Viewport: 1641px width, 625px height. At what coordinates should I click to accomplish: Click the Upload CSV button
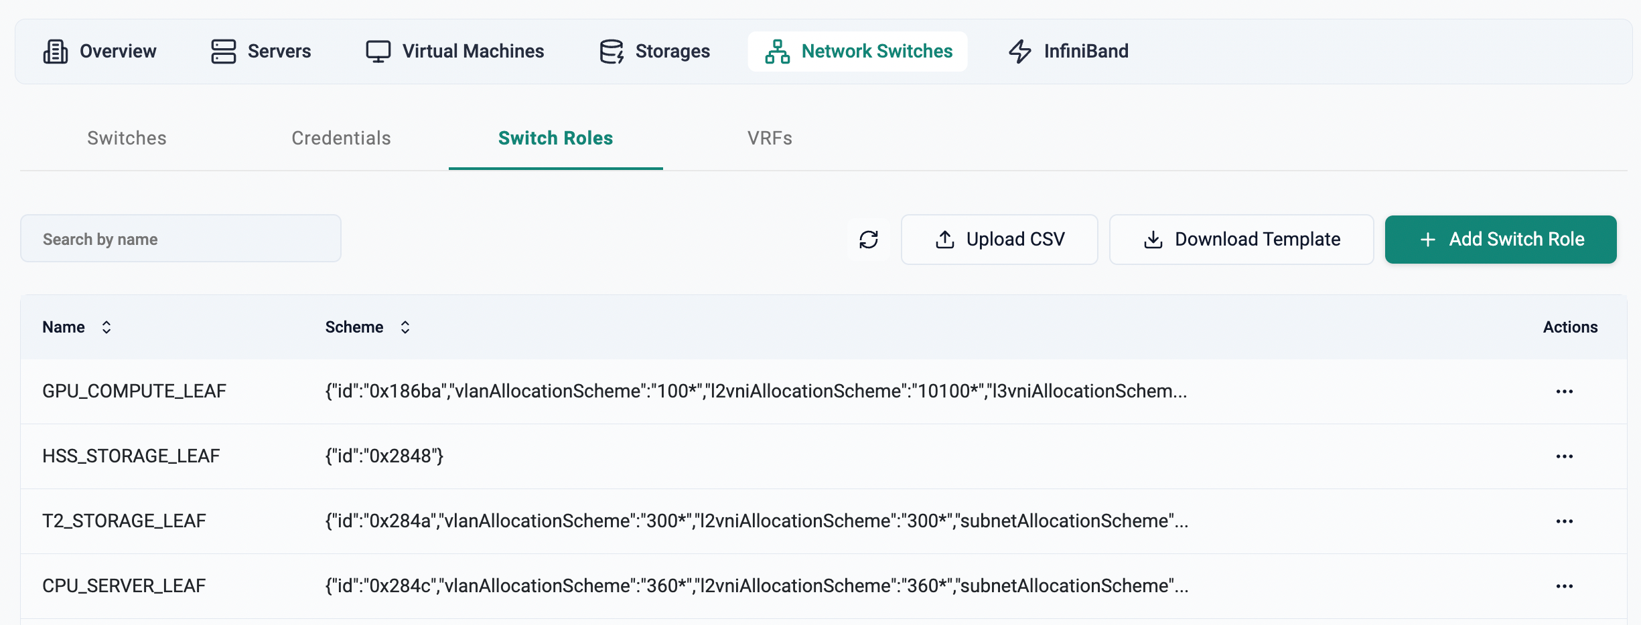999,240
